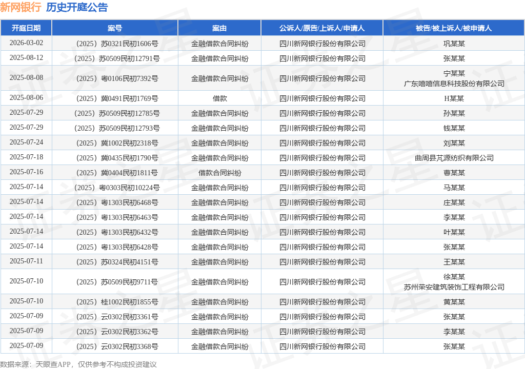Select date cell 2025-07-11
This screenshot has height=369, width=525.
(x=27, y=261)
